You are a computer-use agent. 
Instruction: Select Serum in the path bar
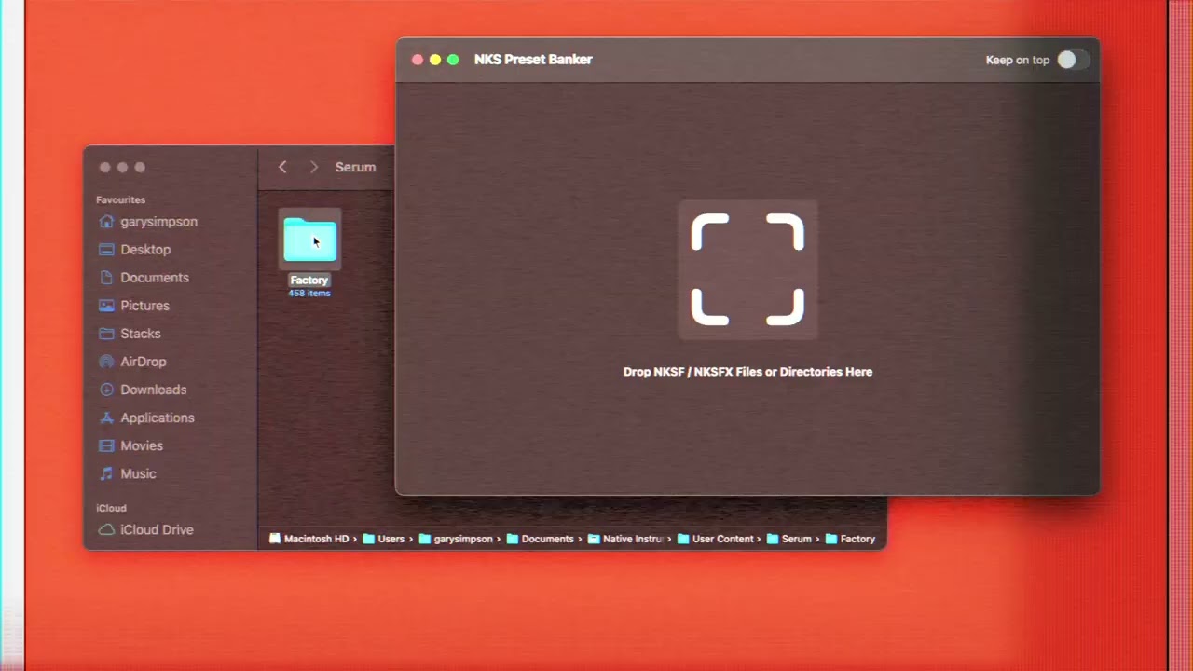coord(788,539)
